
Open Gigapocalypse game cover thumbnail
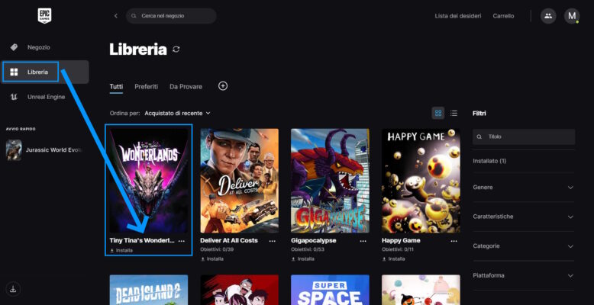point(330,180)
